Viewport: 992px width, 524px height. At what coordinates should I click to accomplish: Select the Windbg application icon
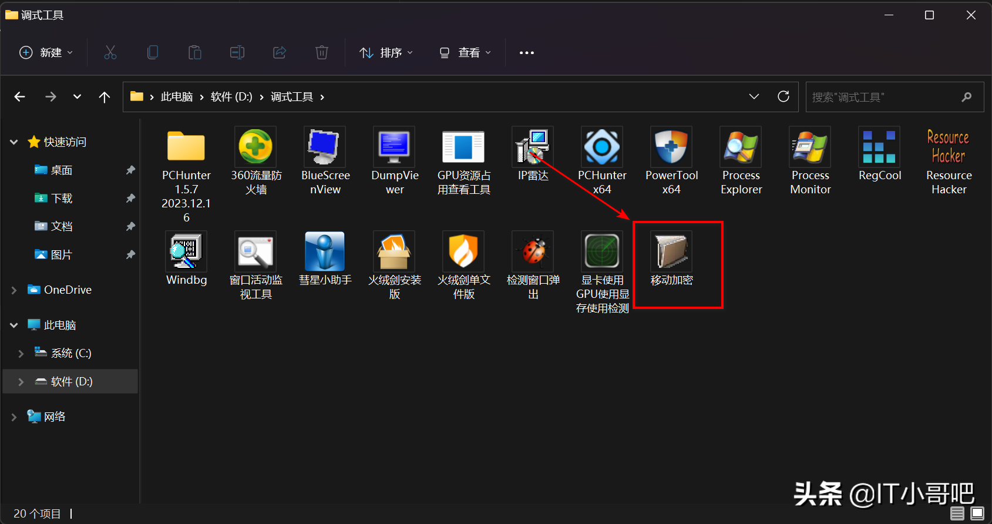pyautogui.click(x=186, y=251)
